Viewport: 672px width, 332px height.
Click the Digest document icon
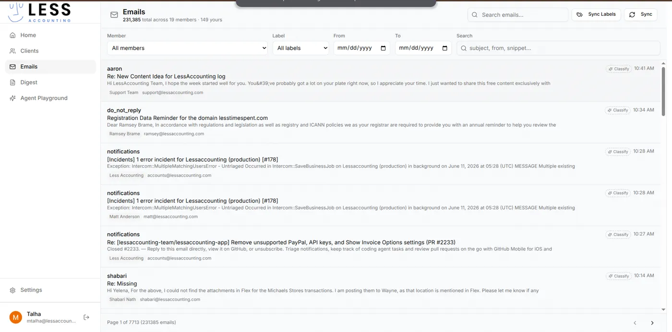coord(12,83)
